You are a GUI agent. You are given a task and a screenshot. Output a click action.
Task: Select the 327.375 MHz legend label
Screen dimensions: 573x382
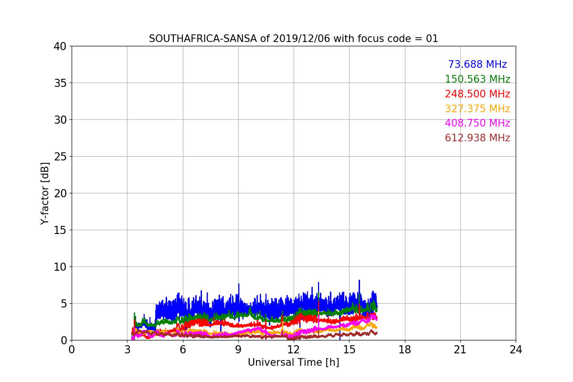477,109
